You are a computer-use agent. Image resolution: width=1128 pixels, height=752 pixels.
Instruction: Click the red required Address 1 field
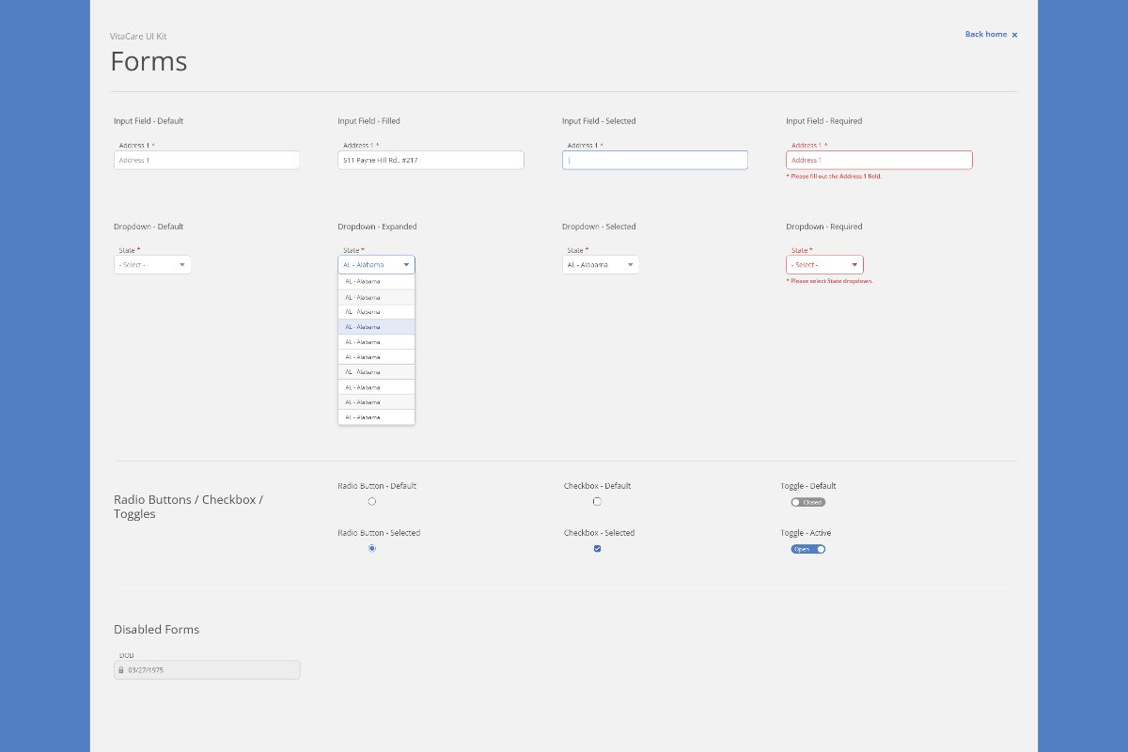point(879,161)
